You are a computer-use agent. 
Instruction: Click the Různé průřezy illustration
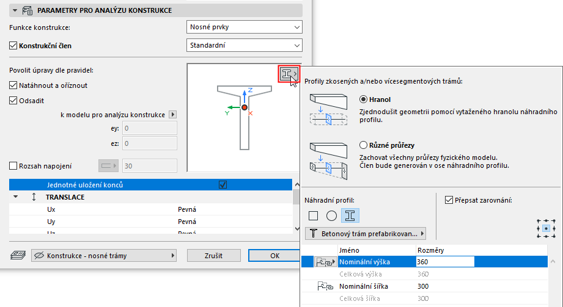328,161
